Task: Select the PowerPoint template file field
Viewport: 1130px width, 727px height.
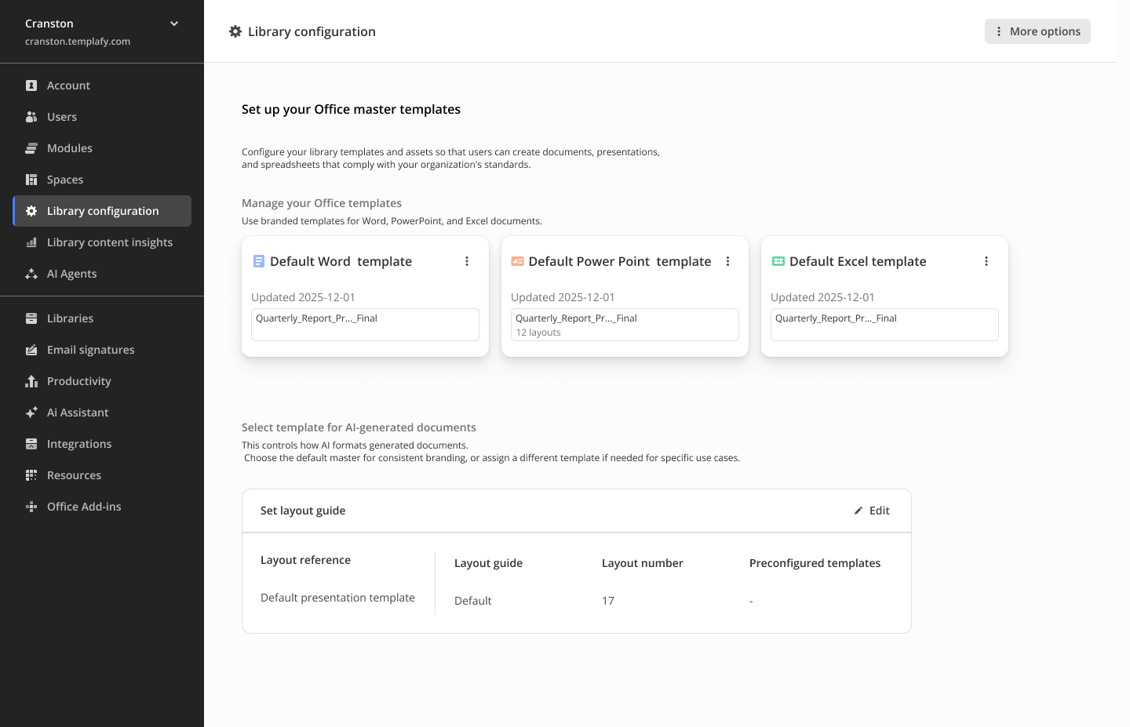Action: pos(625,325)
